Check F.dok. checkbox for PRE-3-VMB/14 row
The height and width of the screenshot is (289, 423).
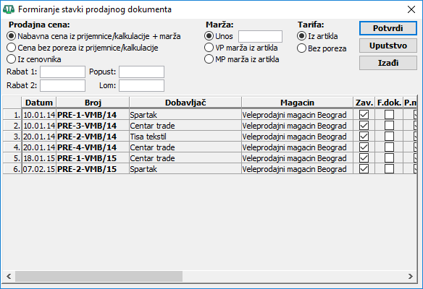click(389, 126)
